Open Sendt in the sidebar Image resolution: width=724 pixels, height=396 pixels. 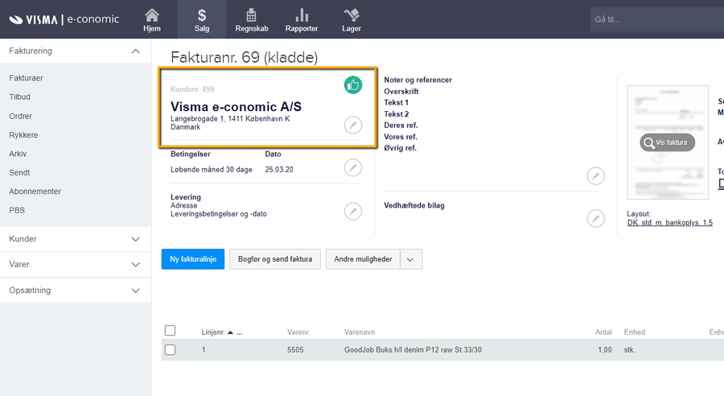(x=19, y=172)
